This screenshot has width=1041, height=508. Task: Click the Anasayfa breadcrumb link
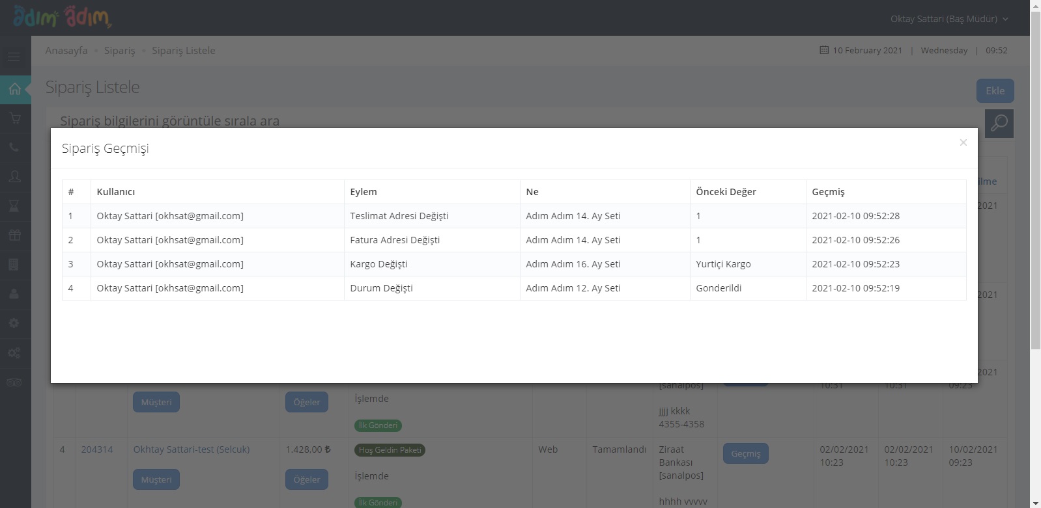point(66,51)
